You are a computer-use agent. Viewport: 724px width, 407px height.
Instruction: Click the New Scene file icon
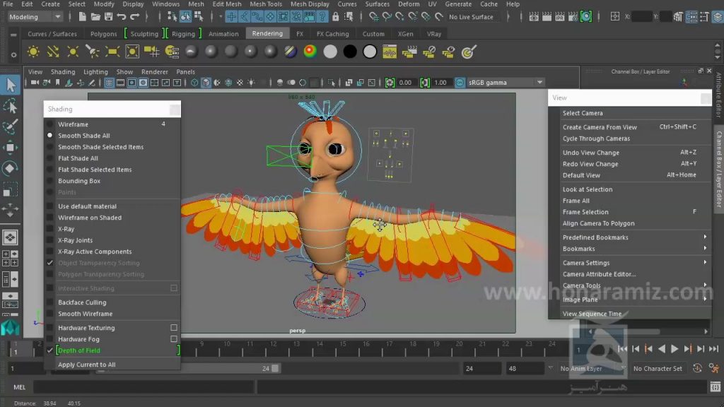coord(82,17)
